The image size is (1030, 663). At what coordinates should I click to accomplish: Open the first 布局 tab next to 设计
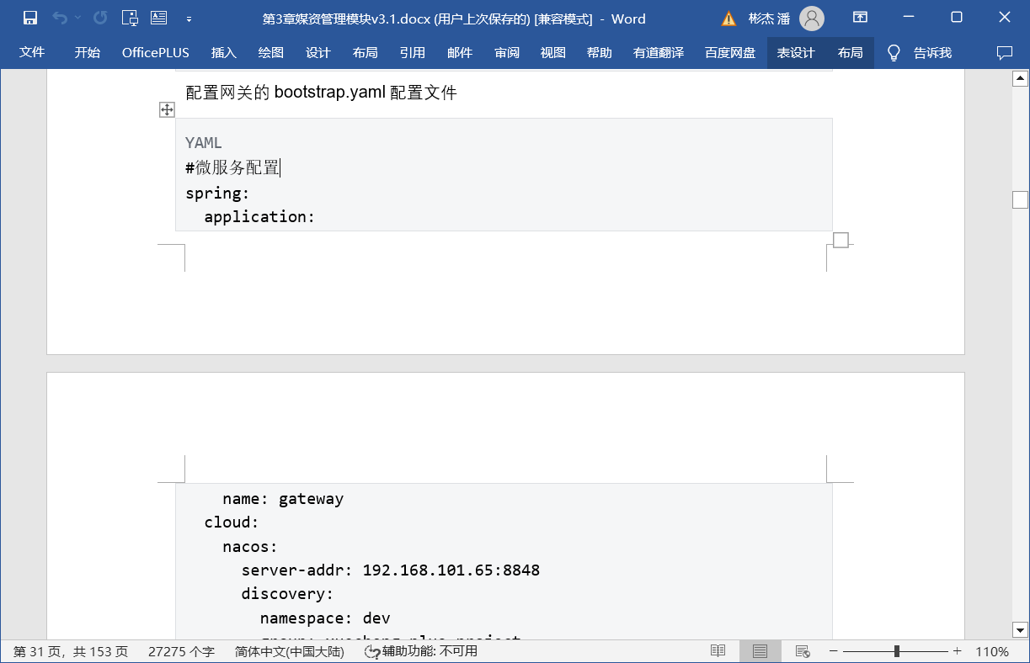coord(366,52)
